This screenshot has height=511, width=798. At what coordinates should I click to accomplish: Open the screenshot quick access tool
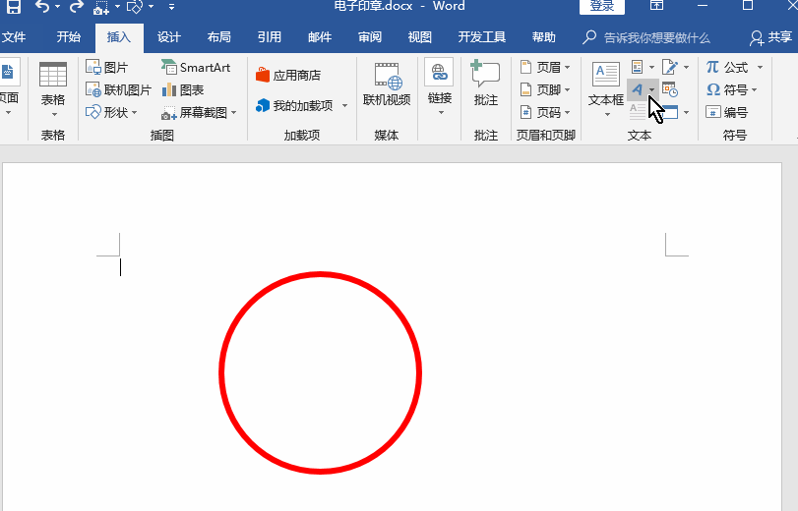(x=101, y=7)
